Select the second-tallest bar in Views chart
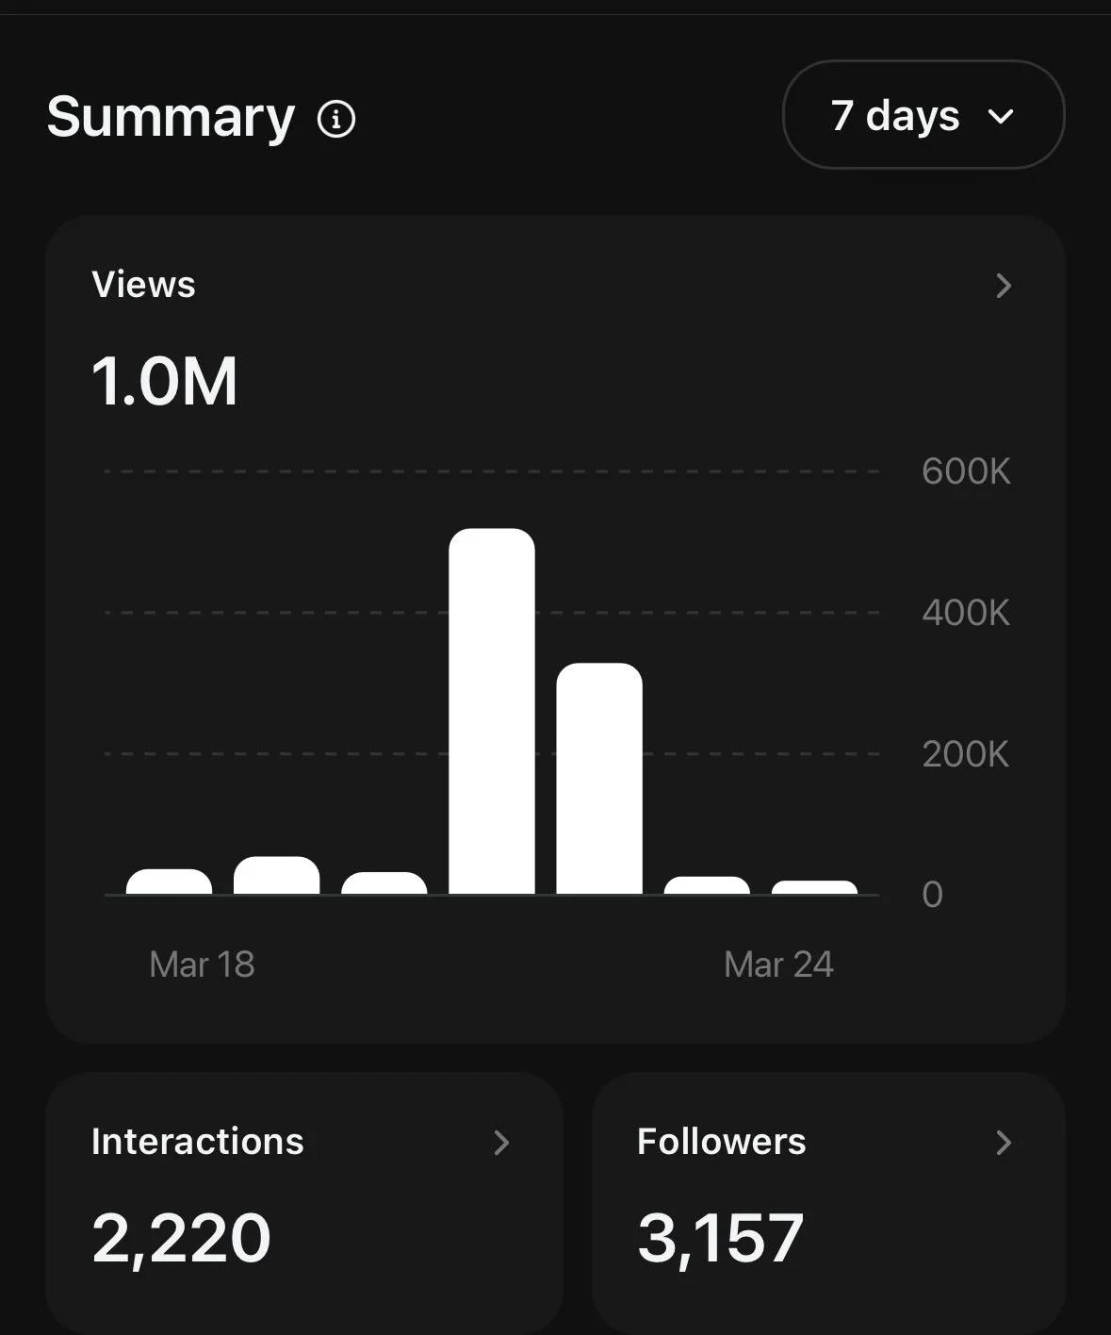 [599, 779]
